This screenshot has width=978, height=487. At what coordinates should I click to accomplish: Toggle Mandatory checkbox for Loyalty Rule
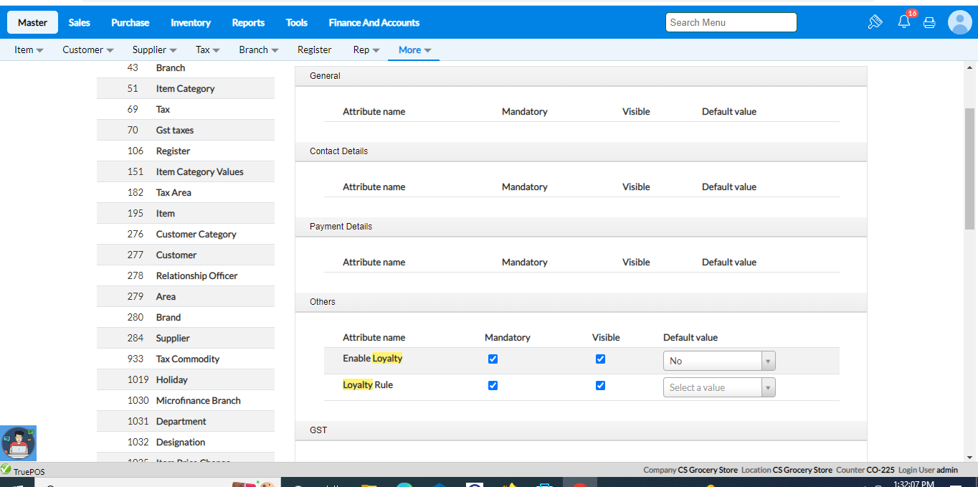(x=493, y=385)
